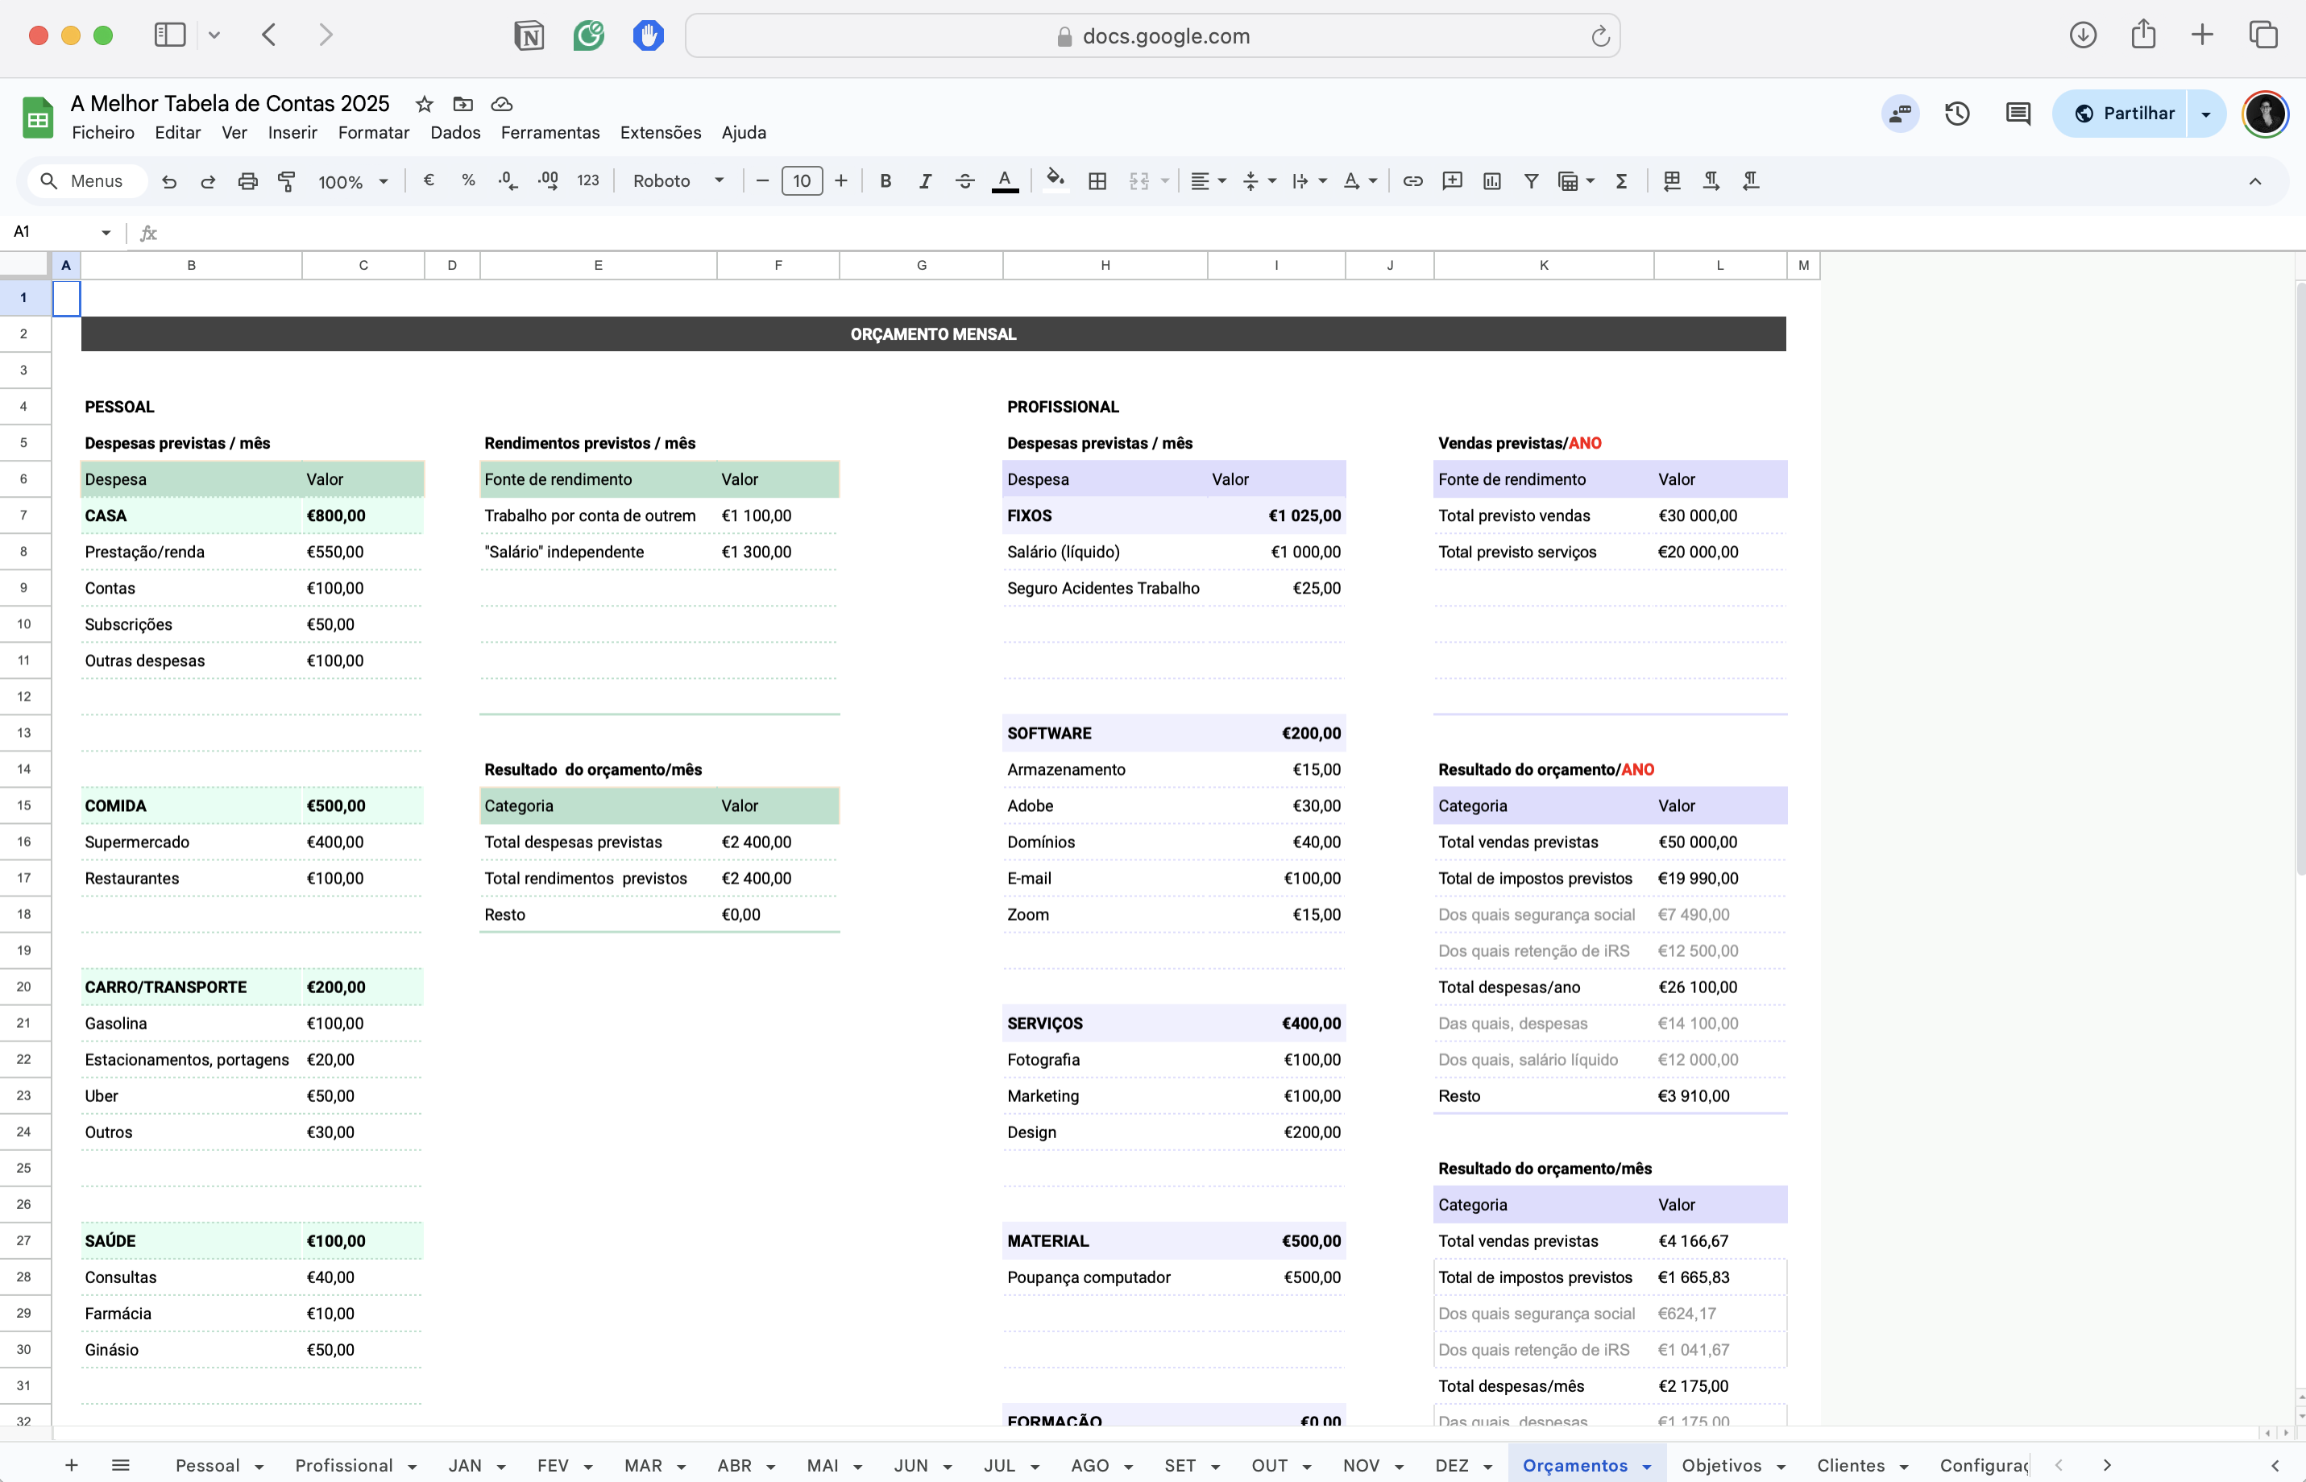Expand the 100% zoom dropdown
This screenshot has height=1482, width=2306.
[x=353, y=181]
